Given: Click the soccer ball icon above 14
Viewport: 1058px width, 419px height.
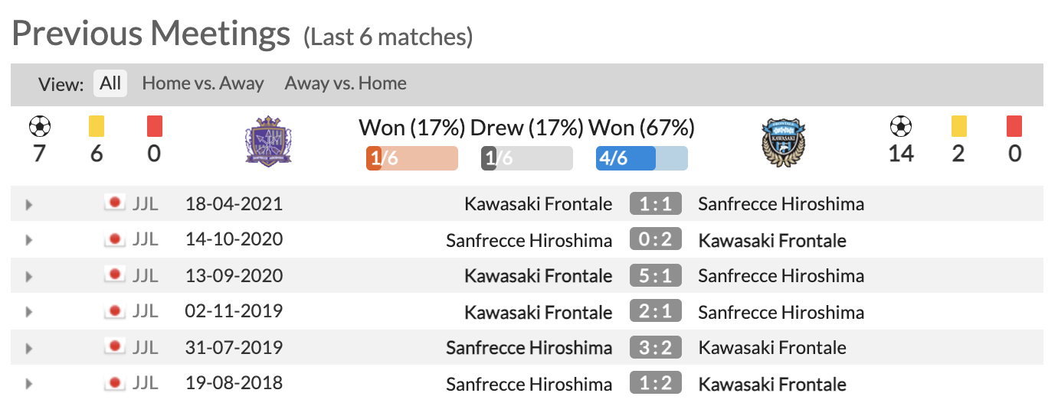Looking at the screenshot, I should click(x=901, y=126).
